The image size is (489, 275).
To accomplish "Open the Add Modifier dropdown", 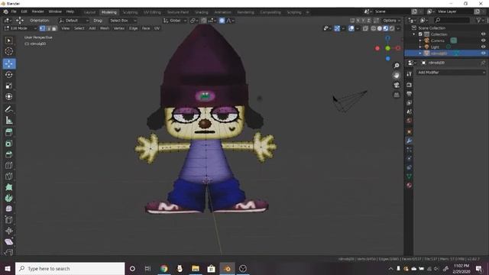I will [451, 73].
